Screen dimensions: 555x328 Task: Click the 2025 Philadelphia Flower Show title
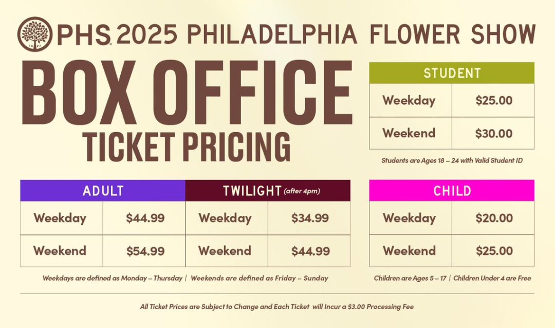(326, 34)
